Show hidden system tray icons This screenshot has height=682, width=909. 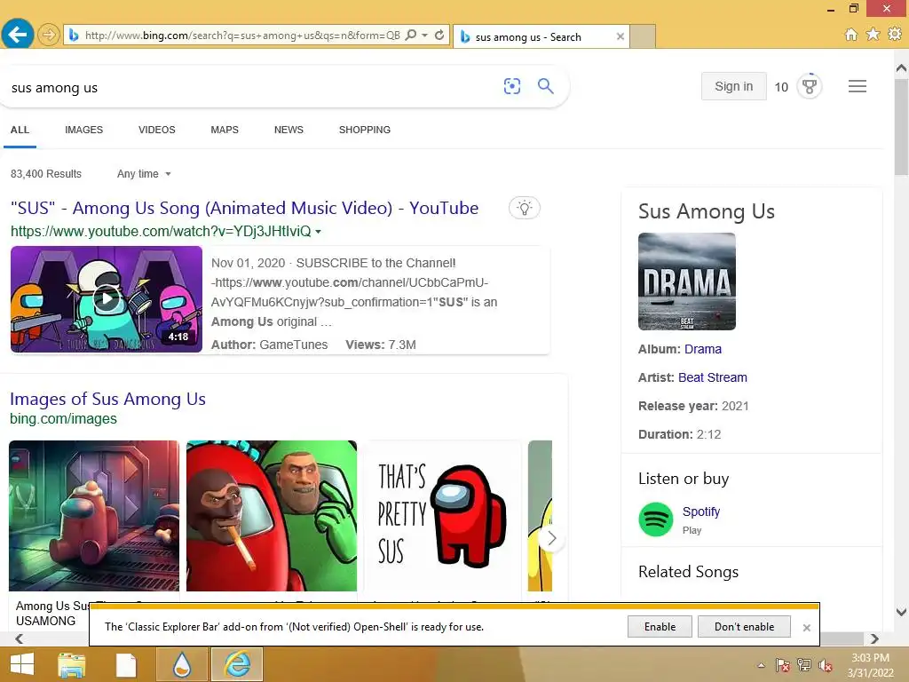tap(761, 665)
